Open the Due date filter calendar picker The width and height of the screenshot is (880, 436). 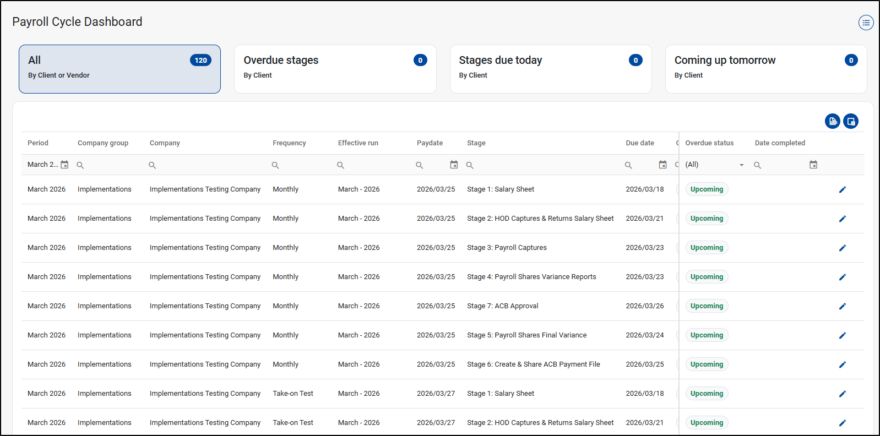point(662,165)
